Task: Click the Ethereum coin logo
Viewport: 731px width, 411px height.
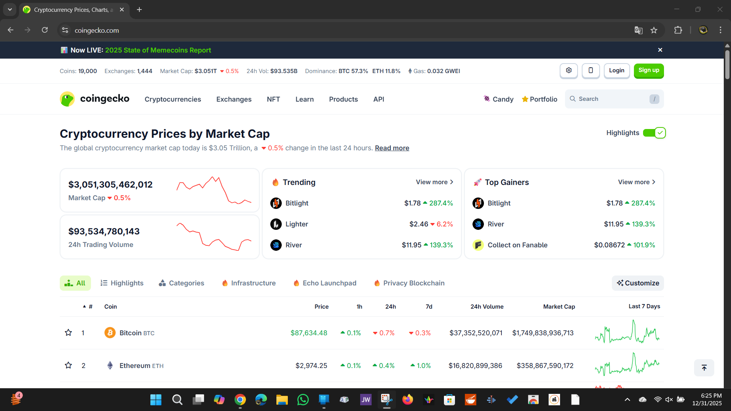Action: (110, 365)
